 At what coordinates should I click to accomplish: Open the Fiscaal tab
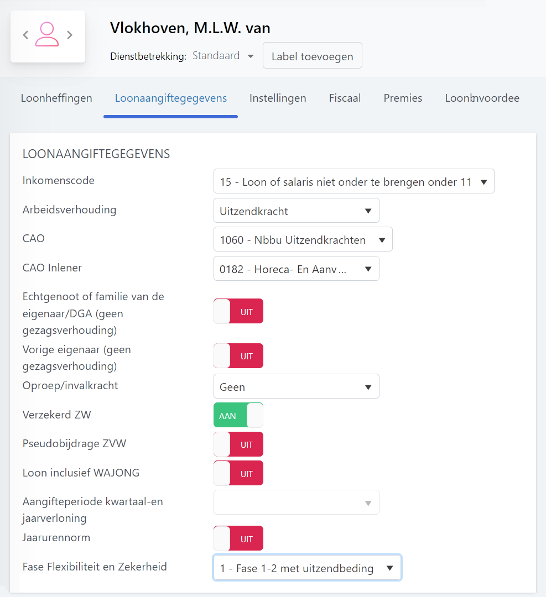[345, 98]
